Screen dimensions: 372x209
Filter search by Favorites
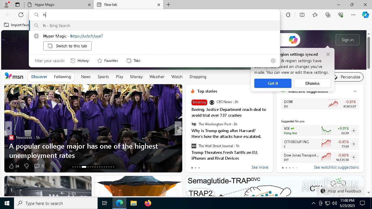tap(108, 61)
